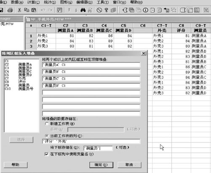Screen dimensions: 211x173
Task: Open the 统计(S) menu
Action: point(50,2)
